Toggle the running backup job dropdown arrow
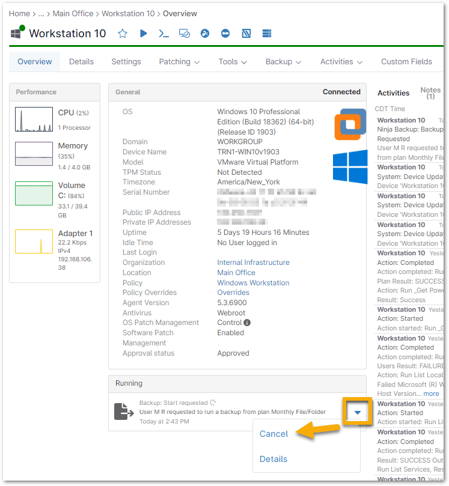 [357, 413]
